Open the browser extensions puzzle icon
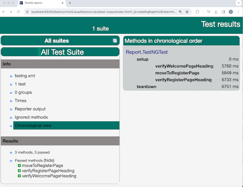The height and width of the screenshot is (187, 243). click(x=197, y=12)
